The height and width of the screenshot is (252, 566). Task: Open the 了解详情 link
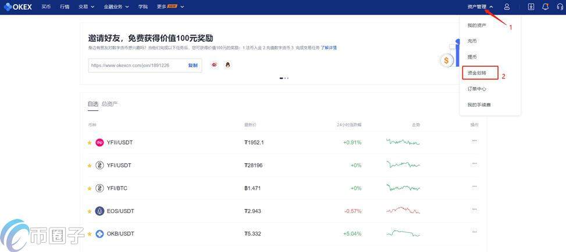(x=329, y=48)
